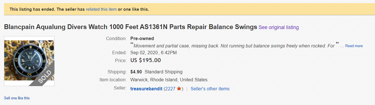Click 'Sell one like this'
375x105 pixels.
coord(17,98)
